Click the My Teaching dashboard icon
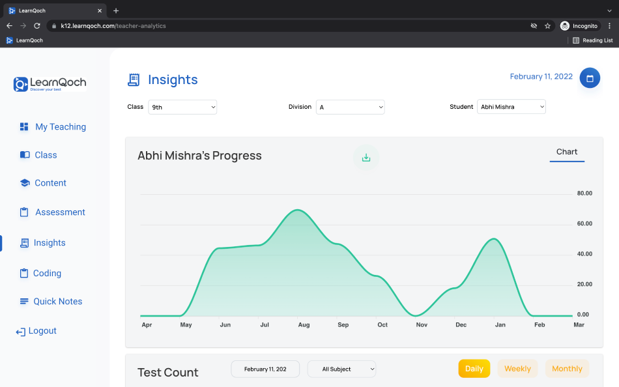The height and width of the screenshot is (387, 619). [x=24, y=126]
